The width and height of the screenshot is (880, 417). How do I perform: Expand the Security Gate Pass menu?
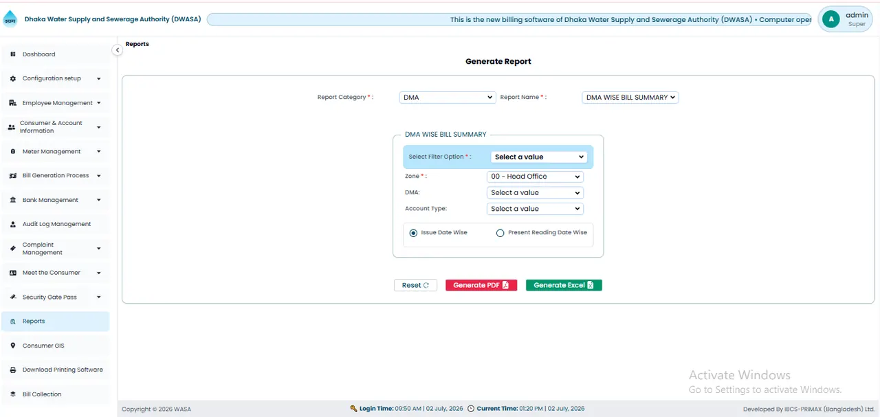[55, 297]
